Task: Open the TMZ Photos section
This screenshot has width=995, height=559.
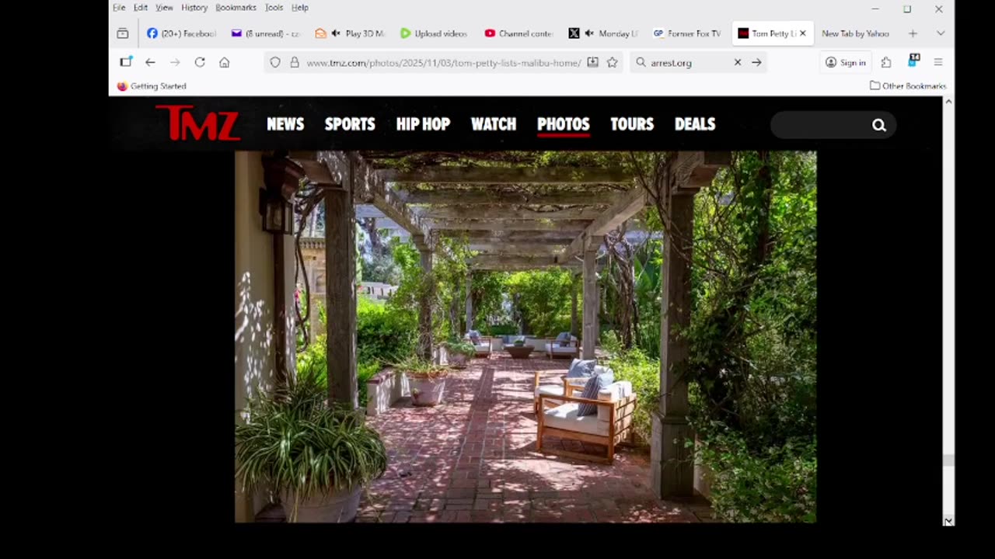Action: (x=564, y=124)
